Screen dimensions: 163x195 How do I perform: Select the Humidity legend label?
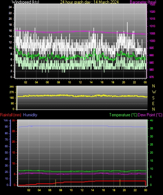(30, 115)
